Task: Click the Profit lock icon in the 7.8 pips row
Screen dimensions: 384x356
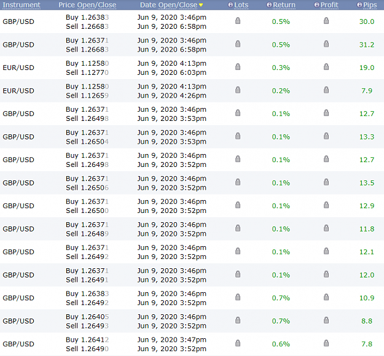Action: (x=326, y=343)
